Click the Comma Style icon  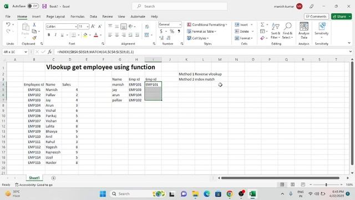coord(179,31)
